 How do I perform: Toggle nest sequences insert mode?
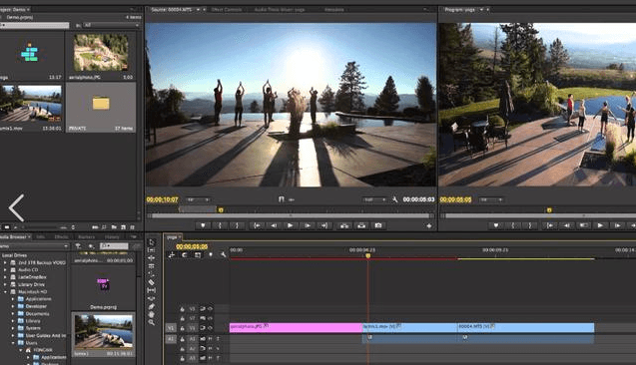(x=172, y=255)
